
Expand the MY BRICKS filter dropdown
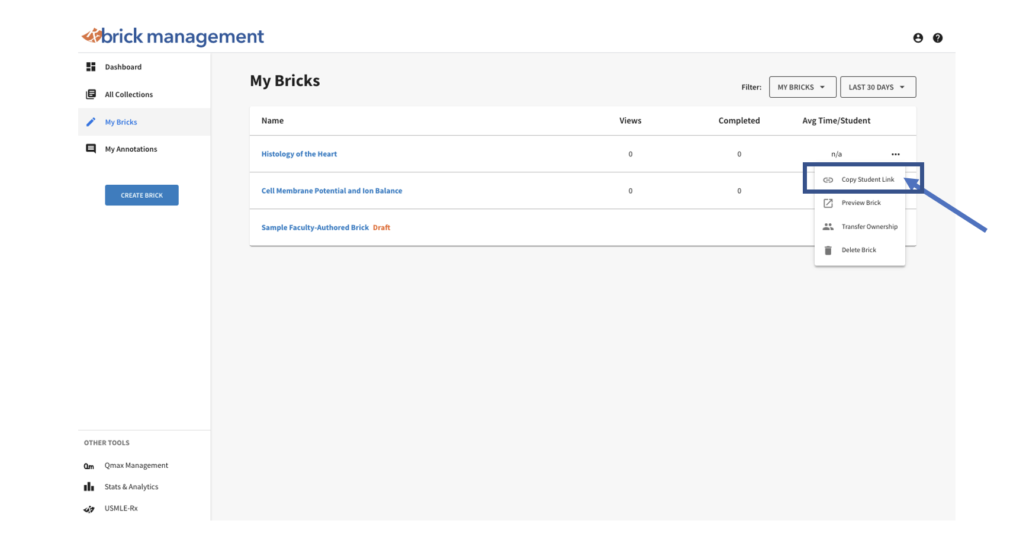pos(802,87)
